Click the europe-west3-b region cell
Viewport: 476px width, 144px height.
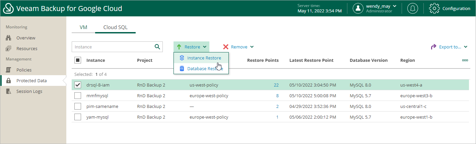(416, 96)
